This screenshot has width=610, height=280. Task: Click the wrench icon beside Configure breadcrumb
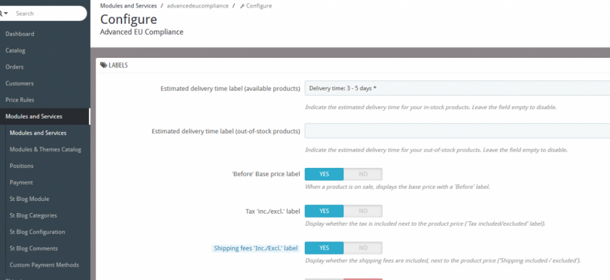click(x=243, y=6)
